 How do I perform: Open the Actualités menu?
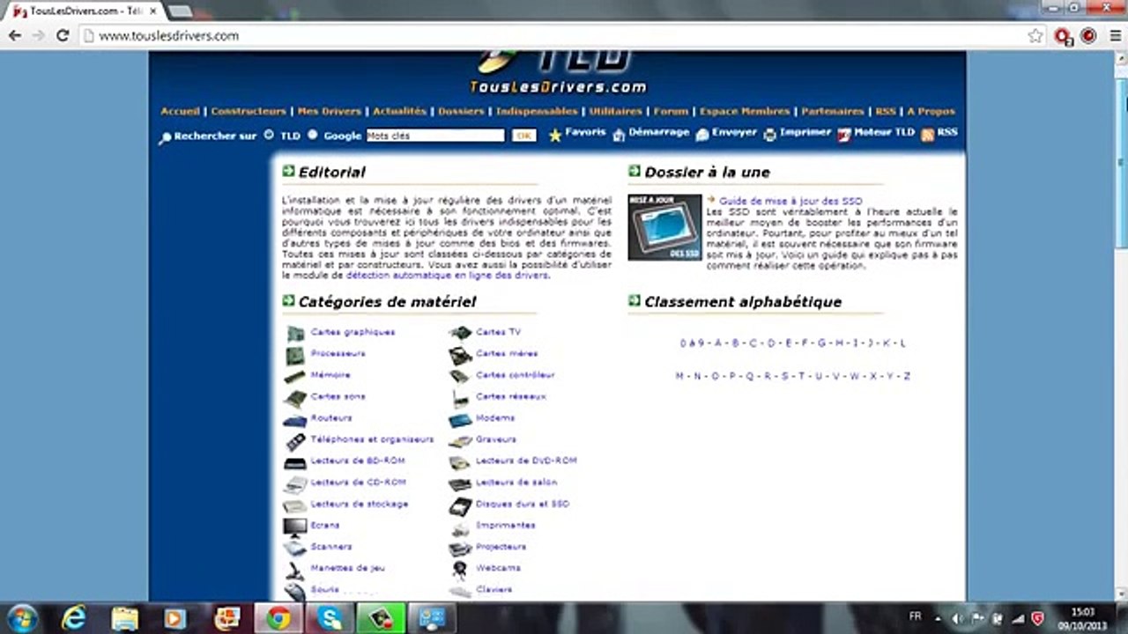click(x=399, y=112)
